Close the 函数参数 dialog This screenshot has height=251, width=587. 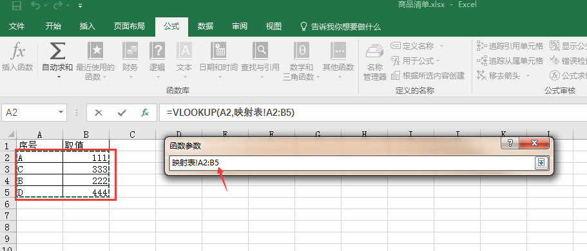(x=534, y=143)
